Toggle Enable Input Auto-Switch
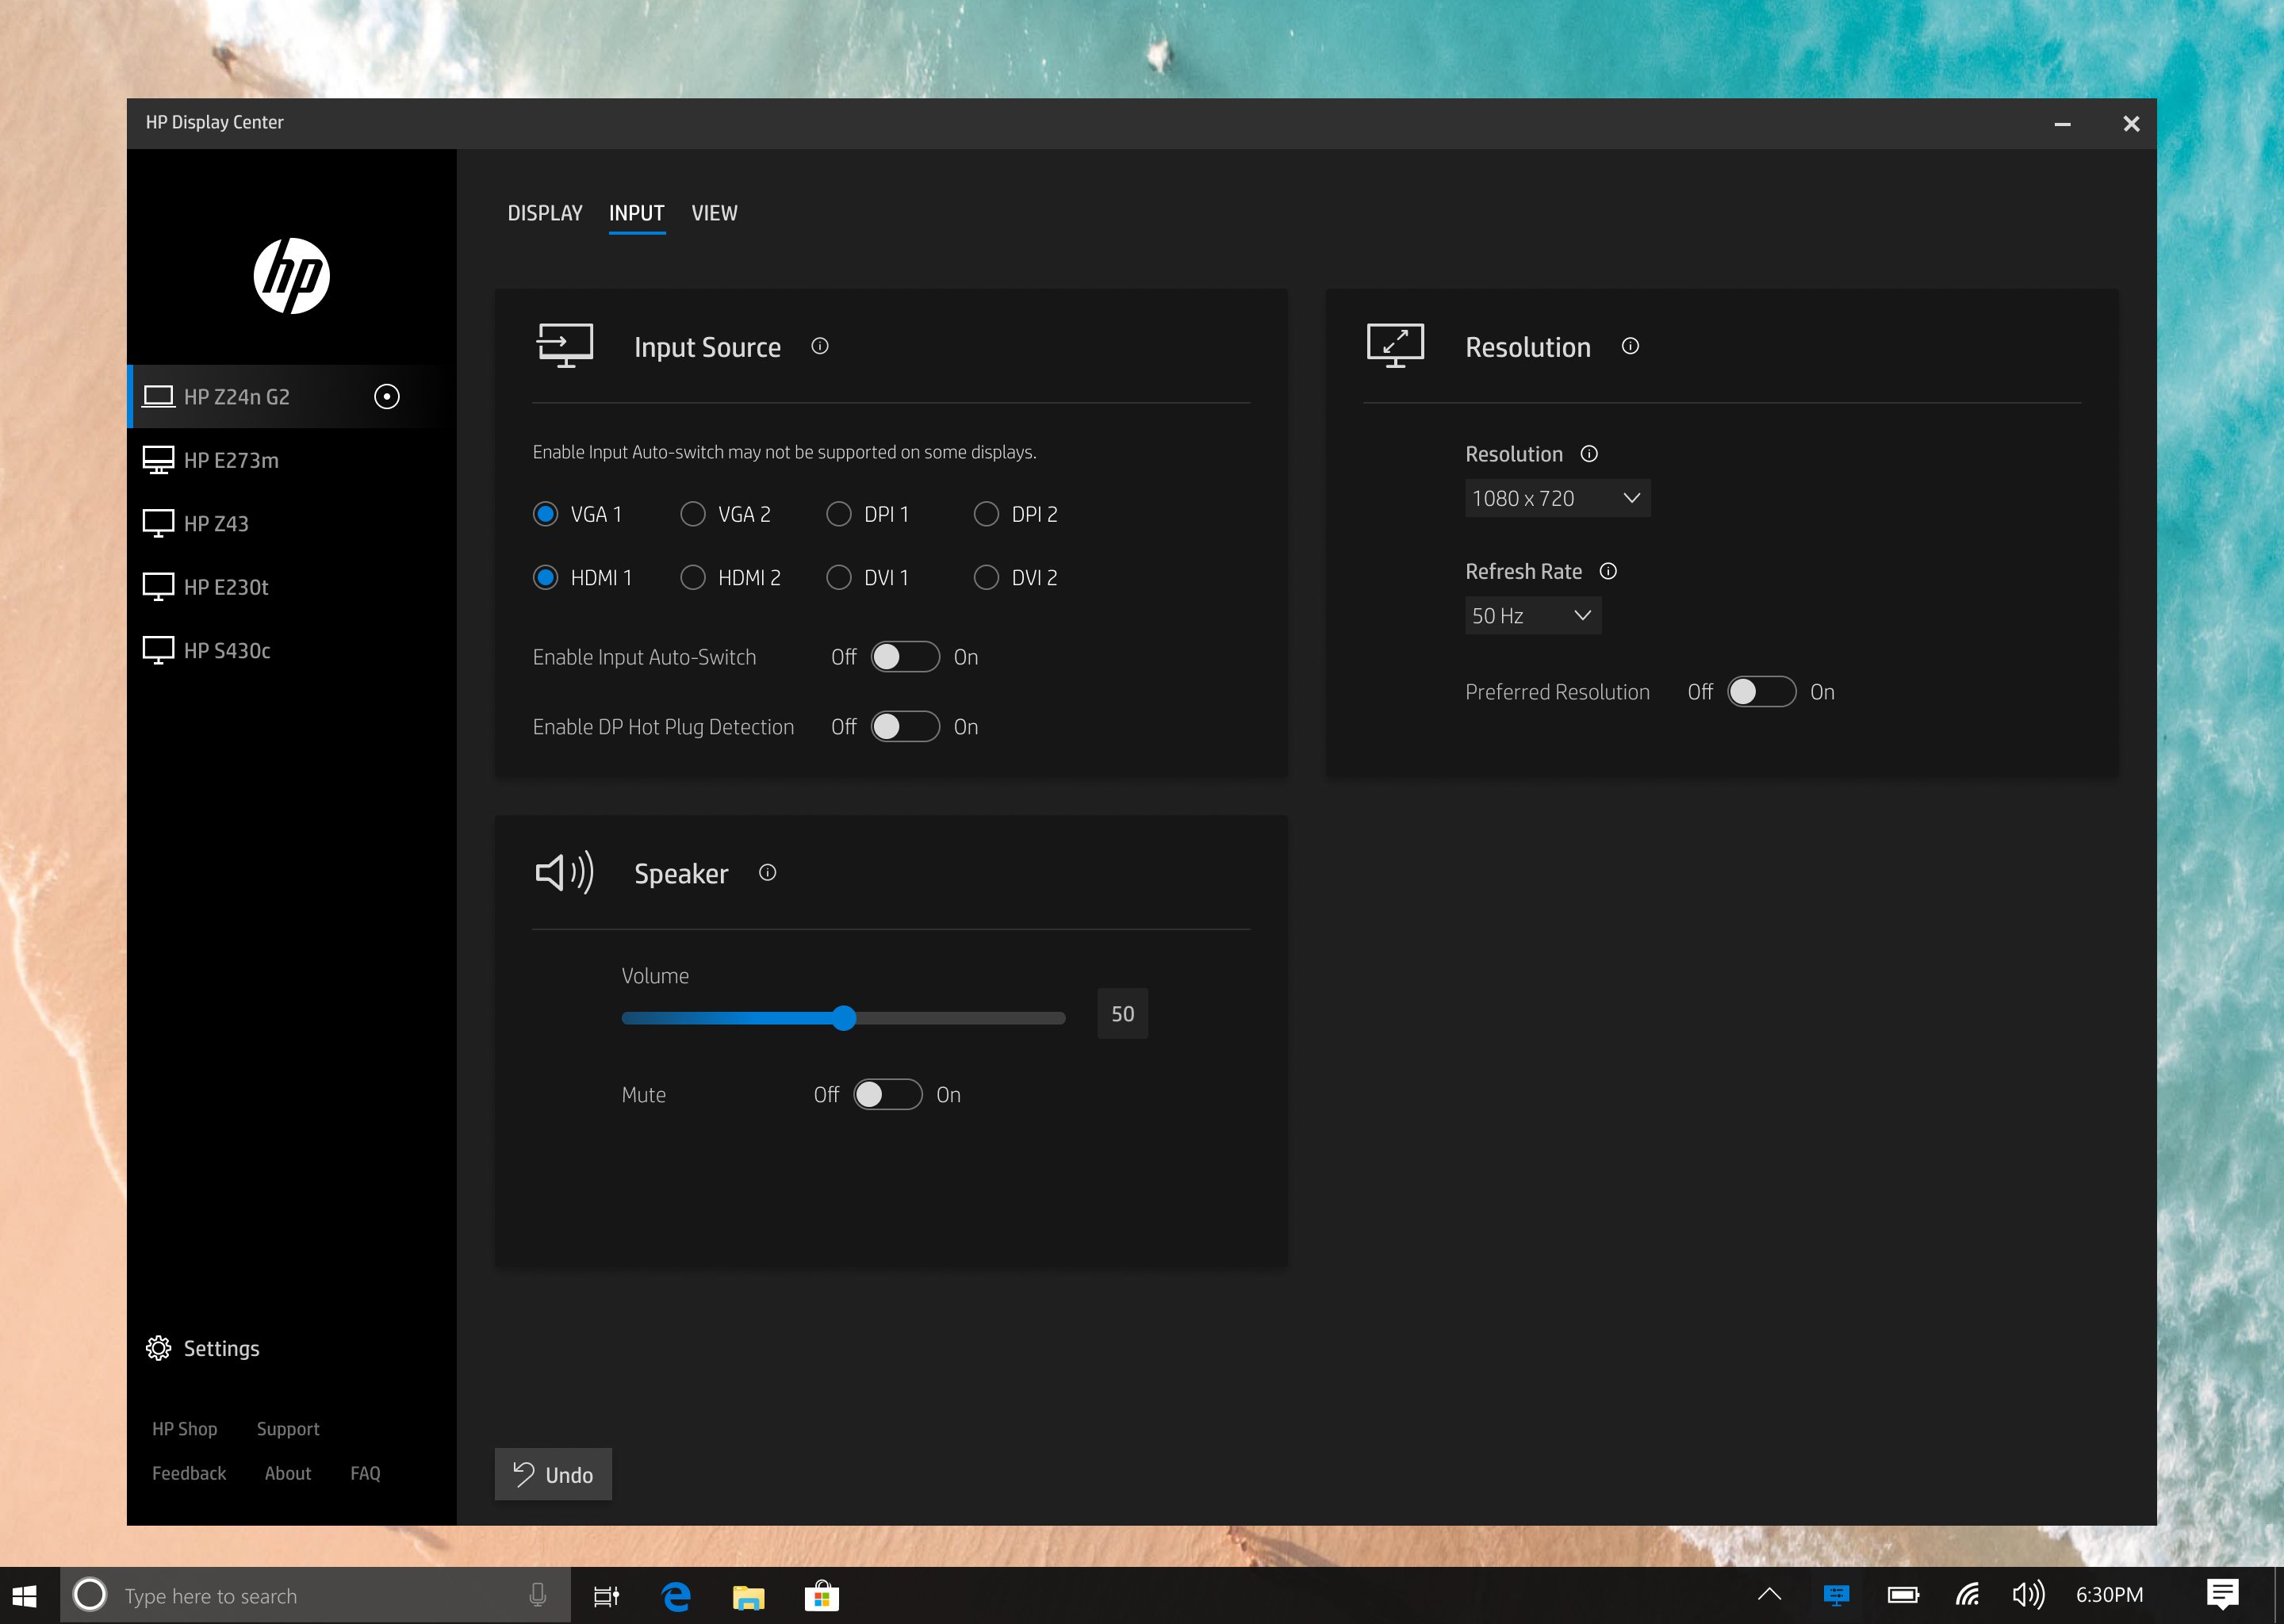The height and width of the screenshot is (1624, 2284). (905, 657)
